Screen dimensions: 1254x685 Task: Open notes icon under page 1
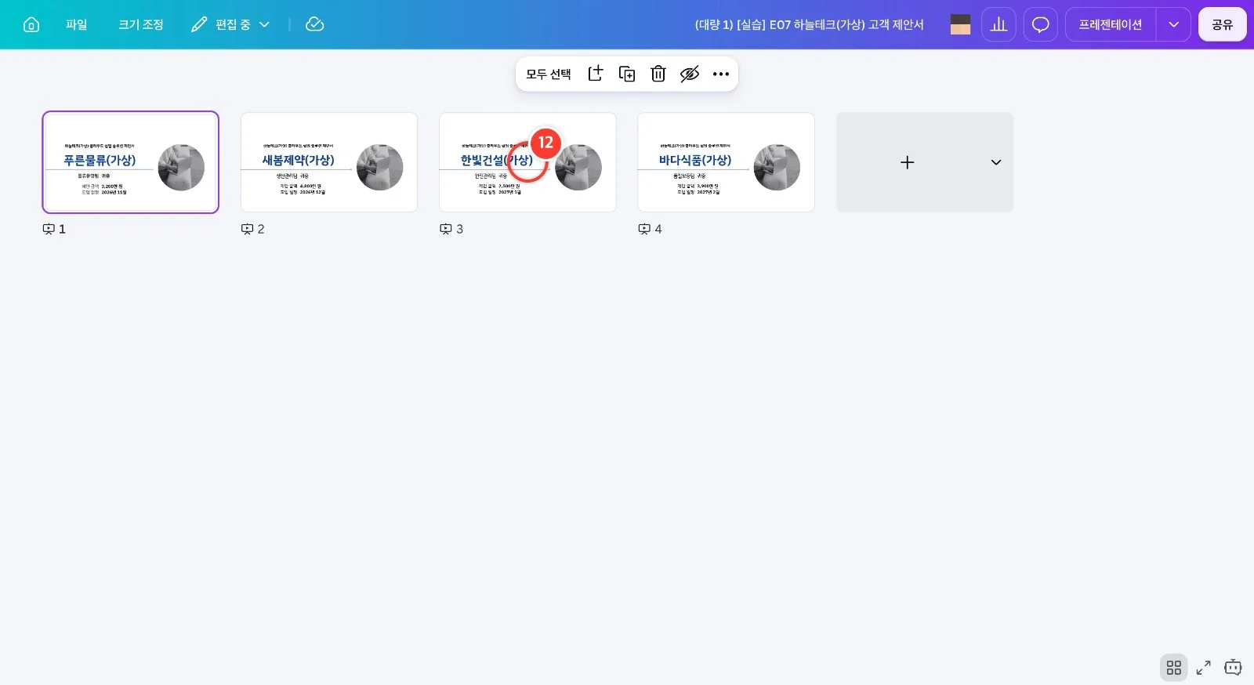pyautogui.click(x=49, y=229)
